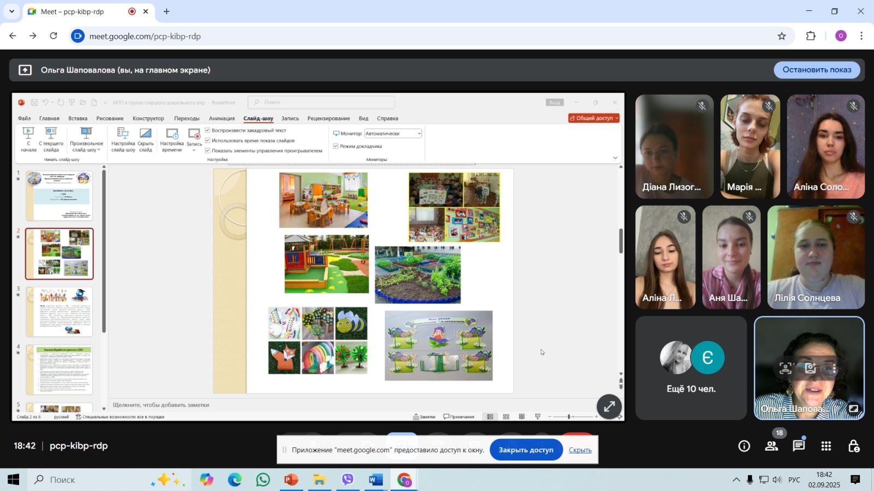Screen dimensions: 874x491
Task: Open Chrome tab search dropdown arrow
Action: 11,11
